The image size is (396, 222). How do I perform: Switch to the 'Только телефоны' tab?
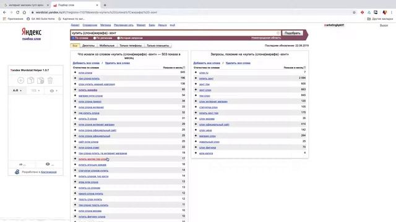pyautogui.click(x=131, y=46)
